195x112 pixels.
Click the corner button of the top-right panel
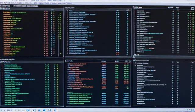click(192, 8)
